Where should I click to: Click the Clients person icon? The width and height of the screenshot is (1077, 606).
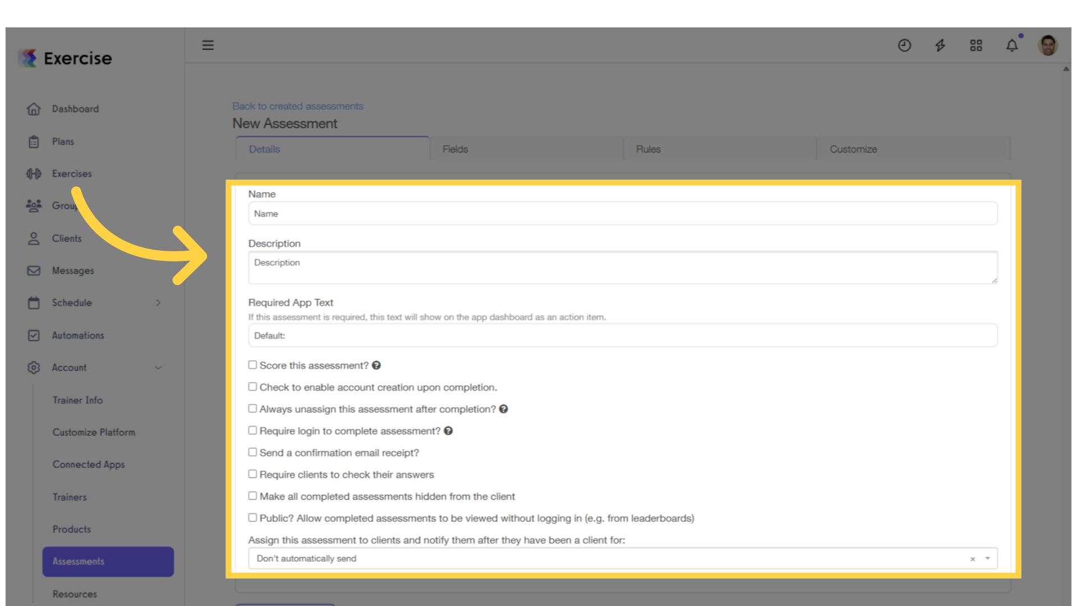pyautogui.click(x=34, y=238)
